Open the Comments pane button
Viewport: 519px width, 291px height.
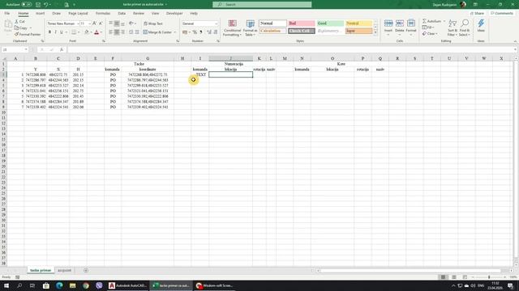(502, 14)
